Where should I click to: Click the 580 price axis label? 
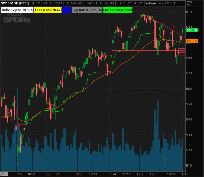189,58
